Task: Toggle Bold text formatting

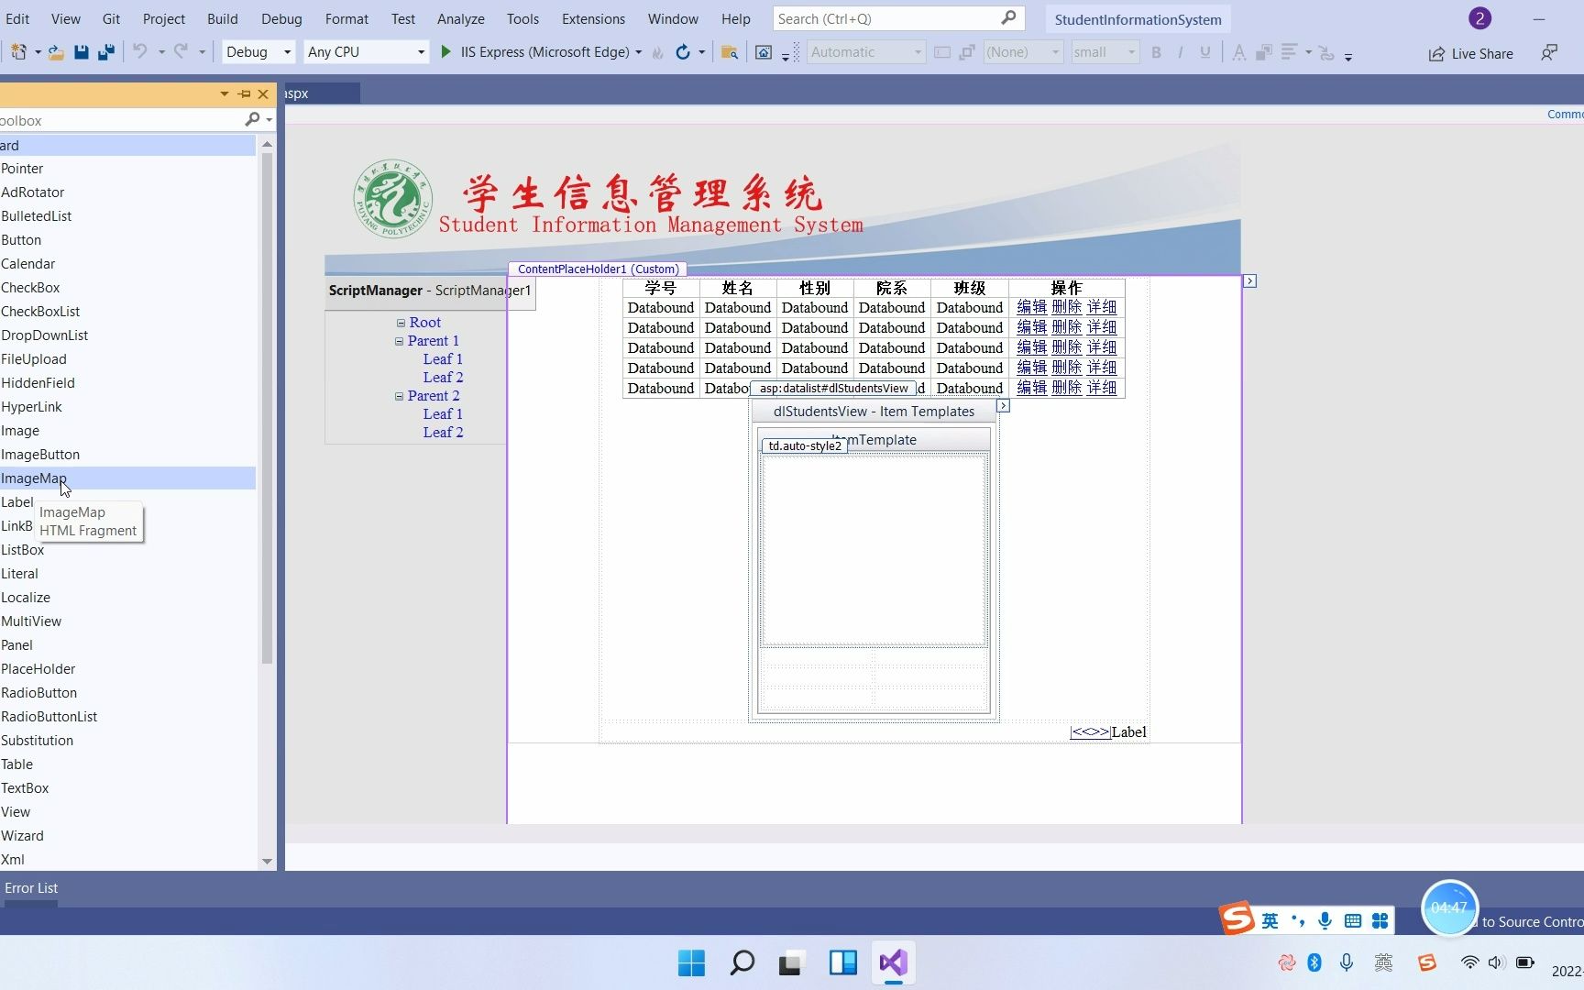Action: (x=1156, y=52)
